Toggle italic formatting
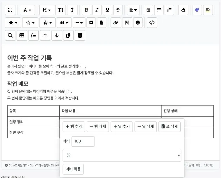 point(97,10)
